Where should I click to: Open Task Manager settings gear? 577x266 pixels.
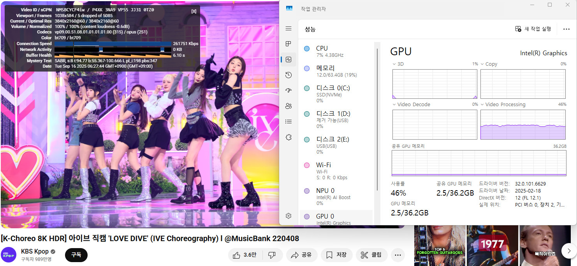click(x=288, y=216)
